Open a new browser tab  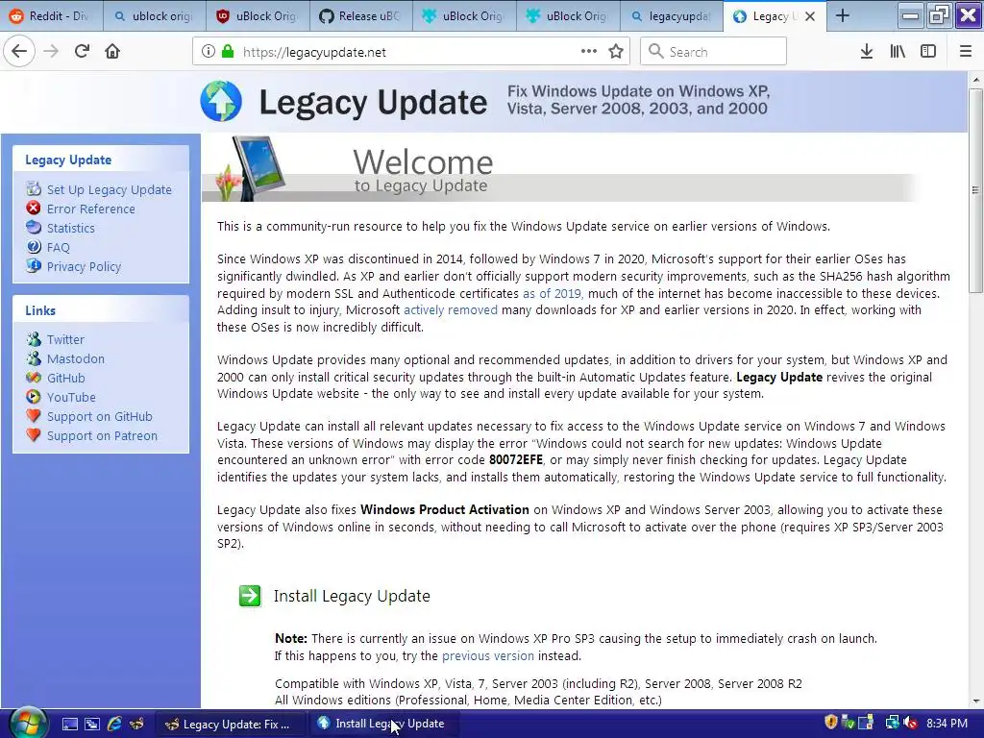click(x=843, y=16)
